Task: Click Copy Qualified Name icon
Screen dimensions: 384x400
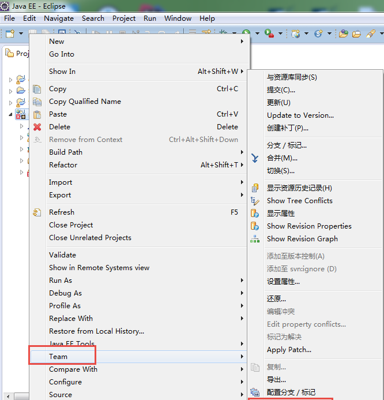Action: [37, 102]
